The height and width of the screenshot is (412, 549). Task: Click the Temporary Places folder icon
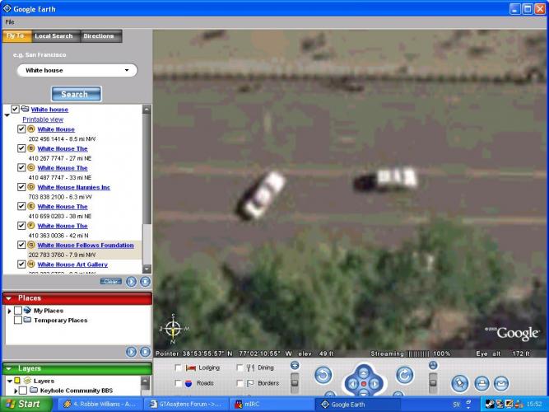27,320
